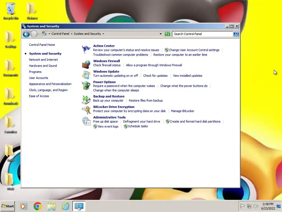This screenshot has height=212, width=282.
Task: Click Schedule tasks link
Action: 138,126
